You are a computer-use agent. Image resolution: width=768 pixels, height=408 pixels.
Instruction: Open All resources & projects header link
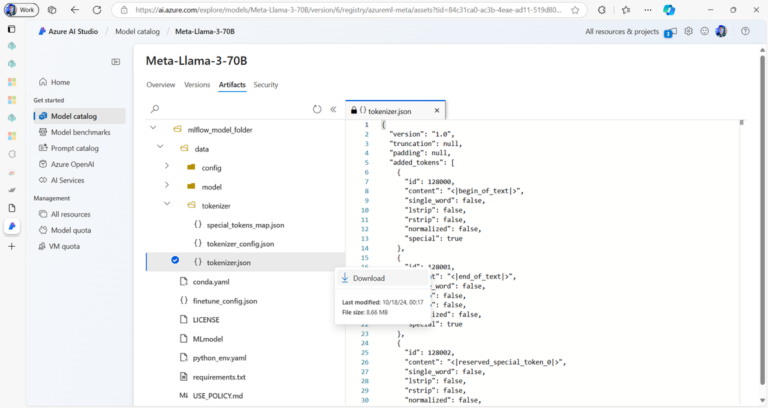point(622,31)
